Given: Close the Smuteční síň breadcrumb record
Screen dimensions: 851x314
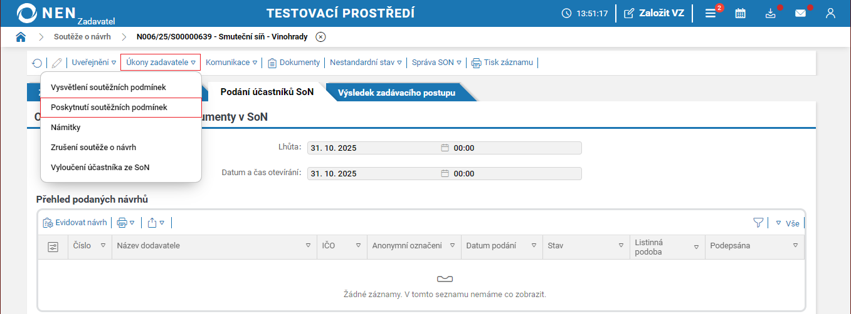Looking at the screenshot, I should 320,37.
